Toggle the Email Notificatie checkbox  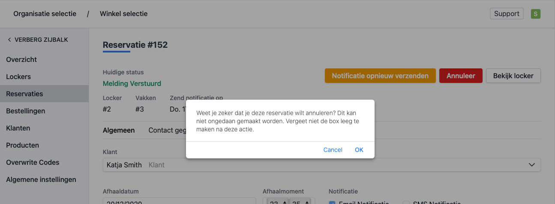tap(332, 203)
